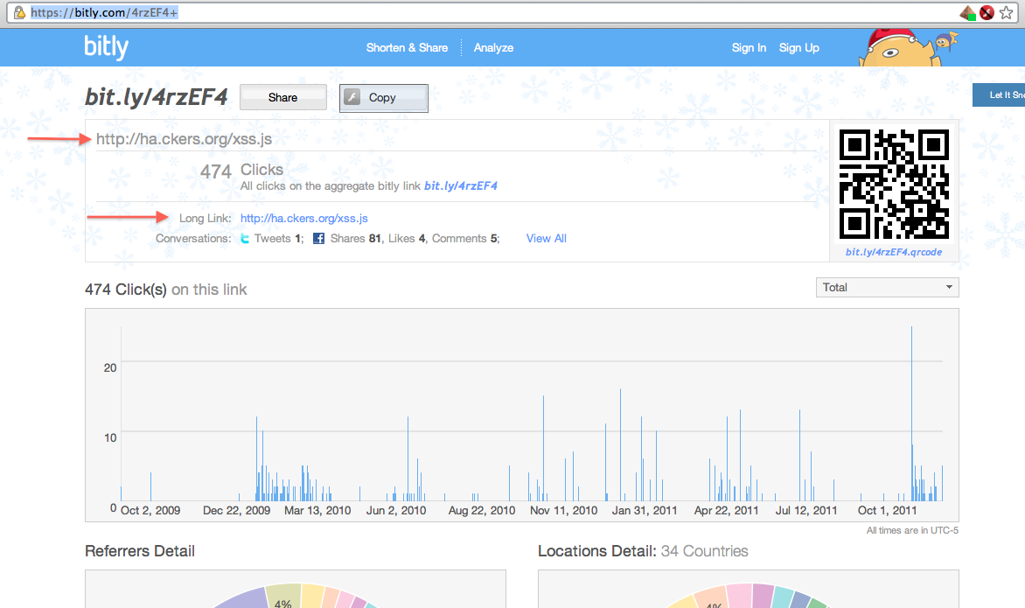1025x608 pixels.
Task: Click the Nov 11, 2010 axis label
Action: [x=563, y=511]
